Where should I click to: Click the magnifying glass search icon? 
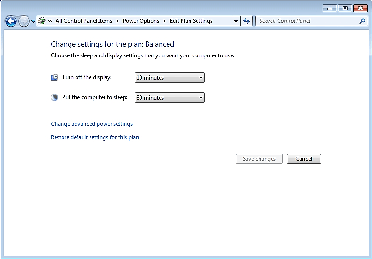tap(362, 21)
